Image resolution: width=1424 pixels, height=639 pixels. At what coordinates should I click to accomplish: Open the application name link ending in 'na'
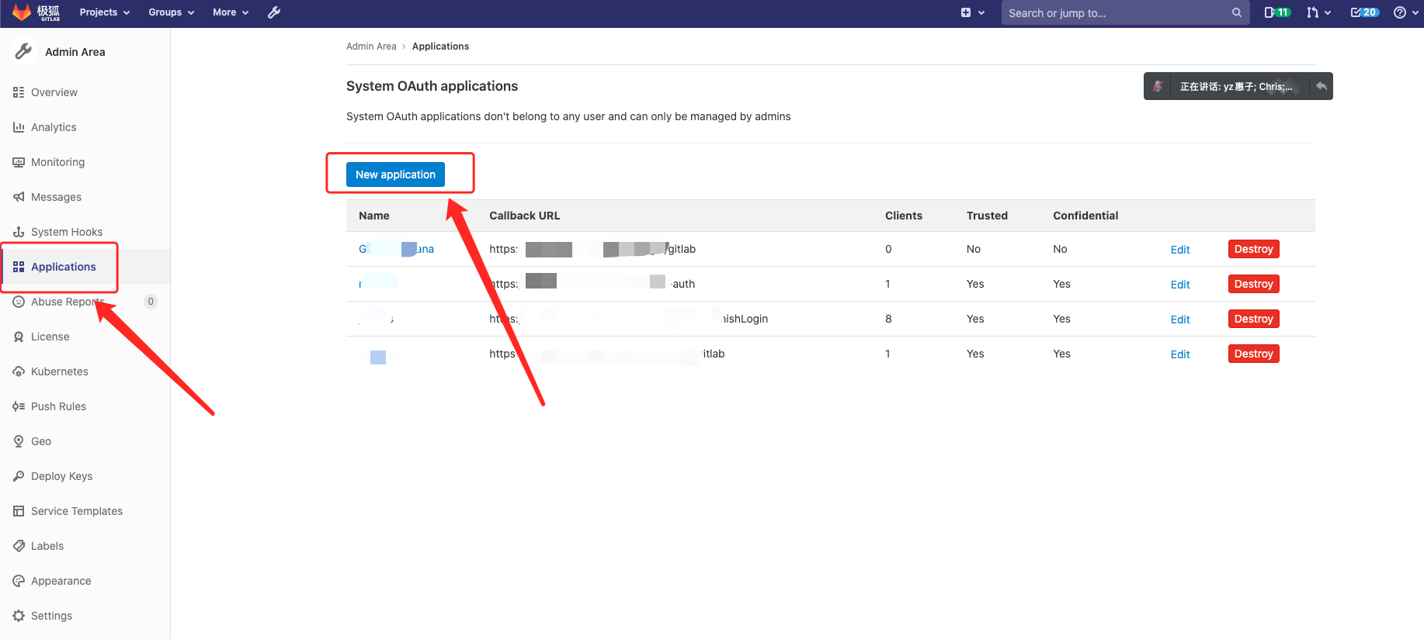tap(396, 249)
